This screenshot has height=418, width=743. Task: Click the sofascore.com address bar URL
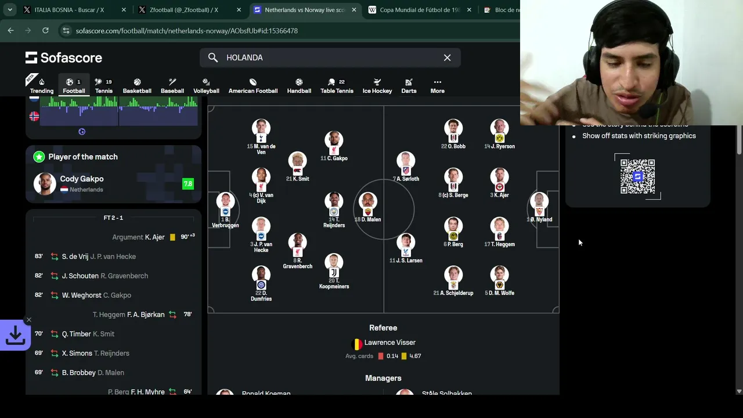186,31
